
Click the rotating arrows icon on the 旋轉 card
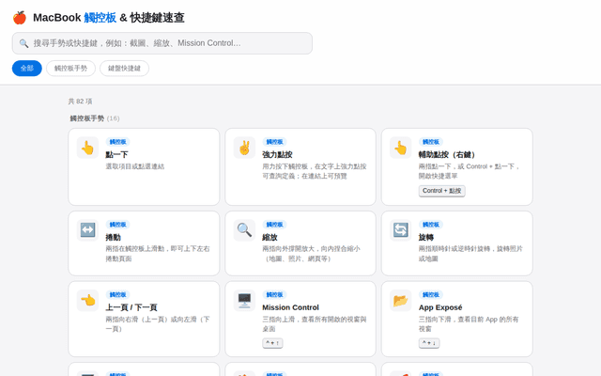pyautogui.click(x=401, y=230)
